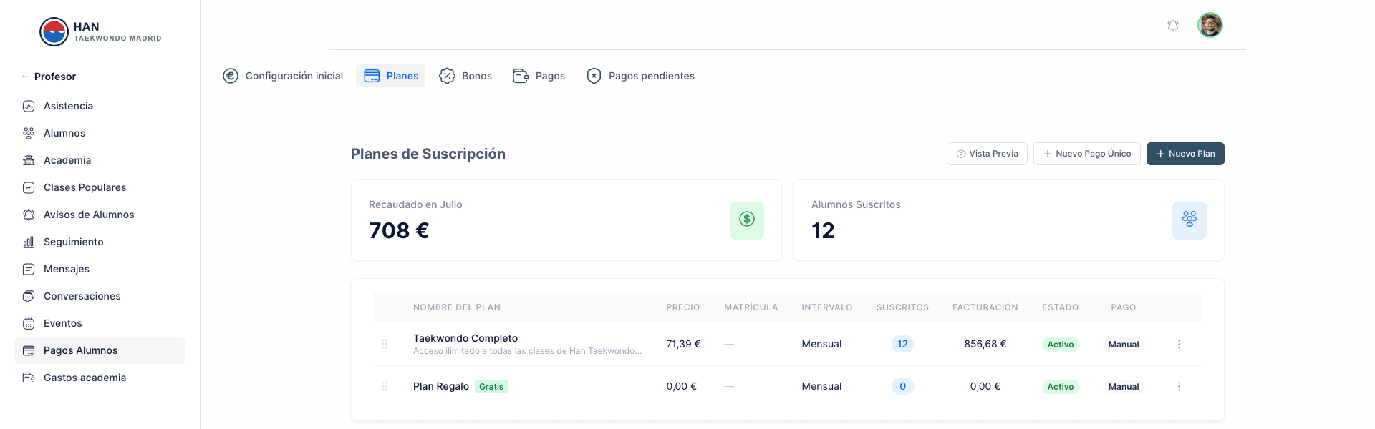Screen dimensions: 1375x429
Task: Open Asistencia in the sidebar
Action: [x=100, y=106]
